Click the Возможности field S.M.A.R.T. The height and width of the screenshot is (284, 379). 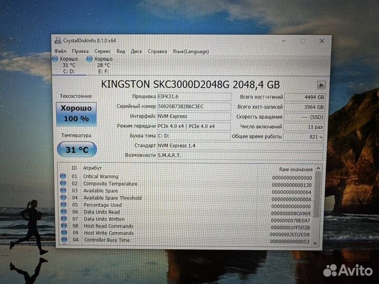[x=240, y=155]
